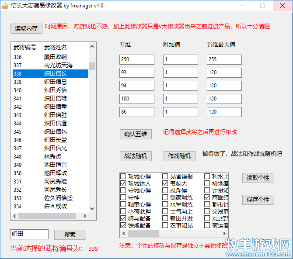This screenshot has height=259, width=293.
Task: Enable the 士气向上 checkbox
Action: pyautogui.click(x=165, y=211)
